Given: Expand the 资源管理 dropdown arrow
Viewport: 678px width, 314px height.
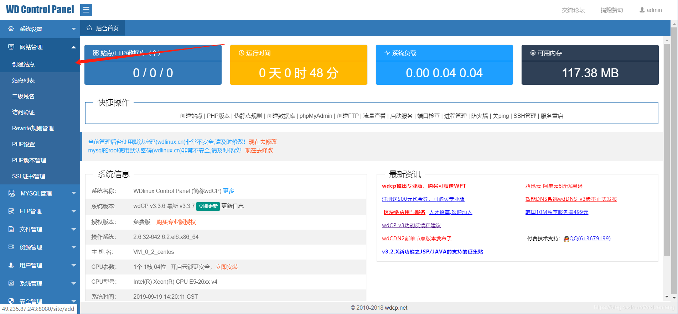Looking at the screenshot, I should point(74,247).
